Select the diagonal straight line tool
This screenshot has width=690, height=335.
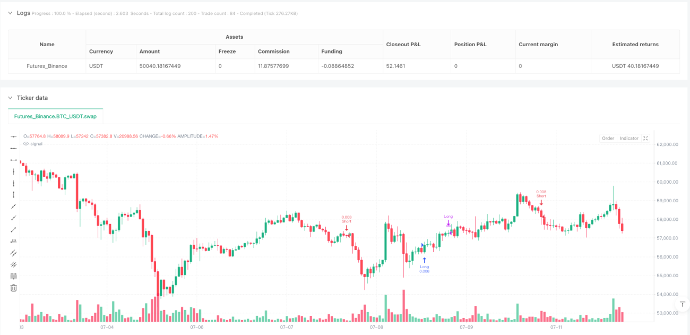pyautogui.click(x=14, y=207)
